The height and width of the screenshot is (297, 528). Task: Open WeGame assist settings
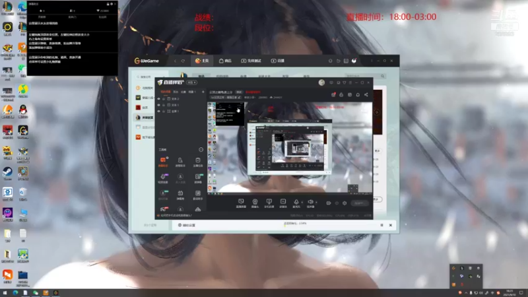[x=187, y=225]
